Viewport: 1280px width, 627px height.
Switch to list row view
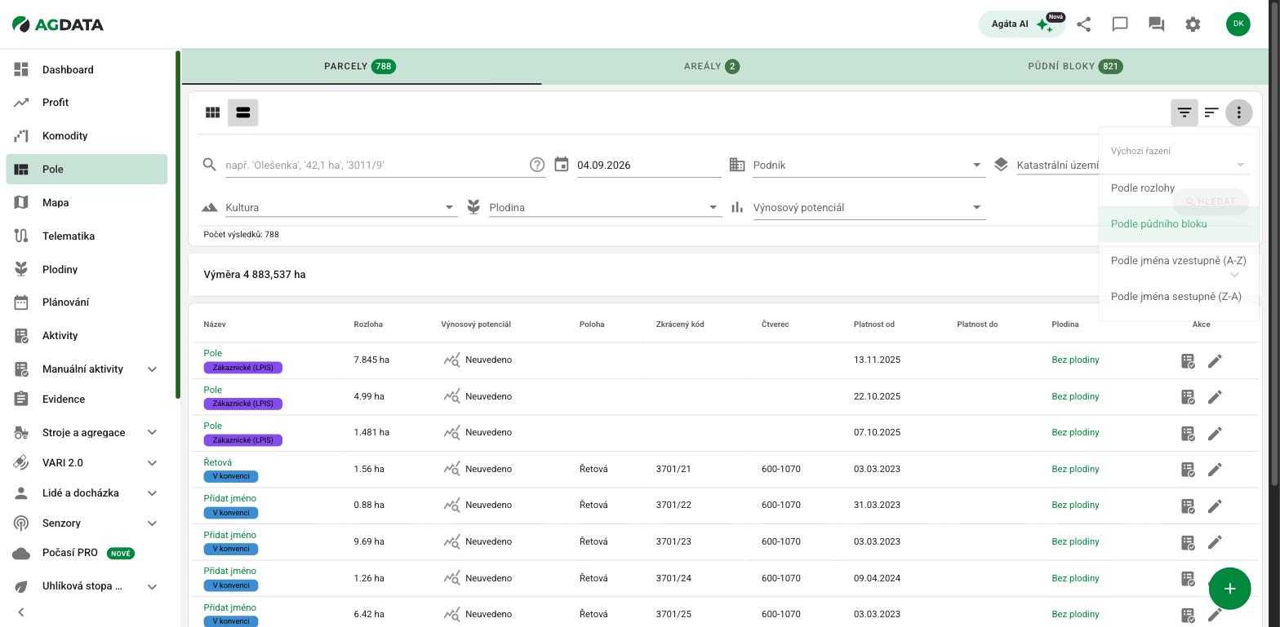pos(243,113)
